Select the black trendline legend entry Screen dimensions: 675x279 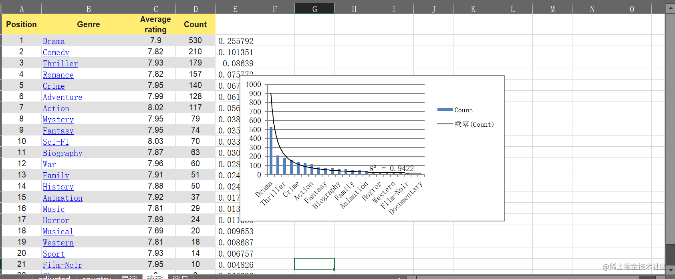465,124
